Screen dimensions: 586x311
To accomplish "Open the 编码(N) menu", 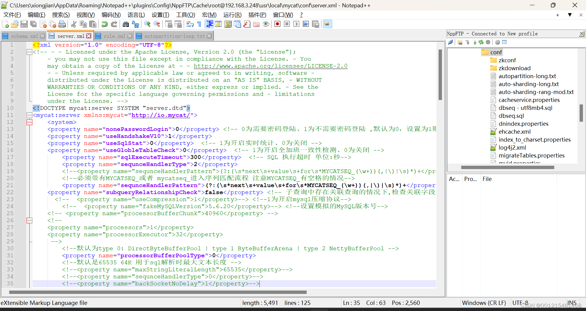I will coord(111,15).
